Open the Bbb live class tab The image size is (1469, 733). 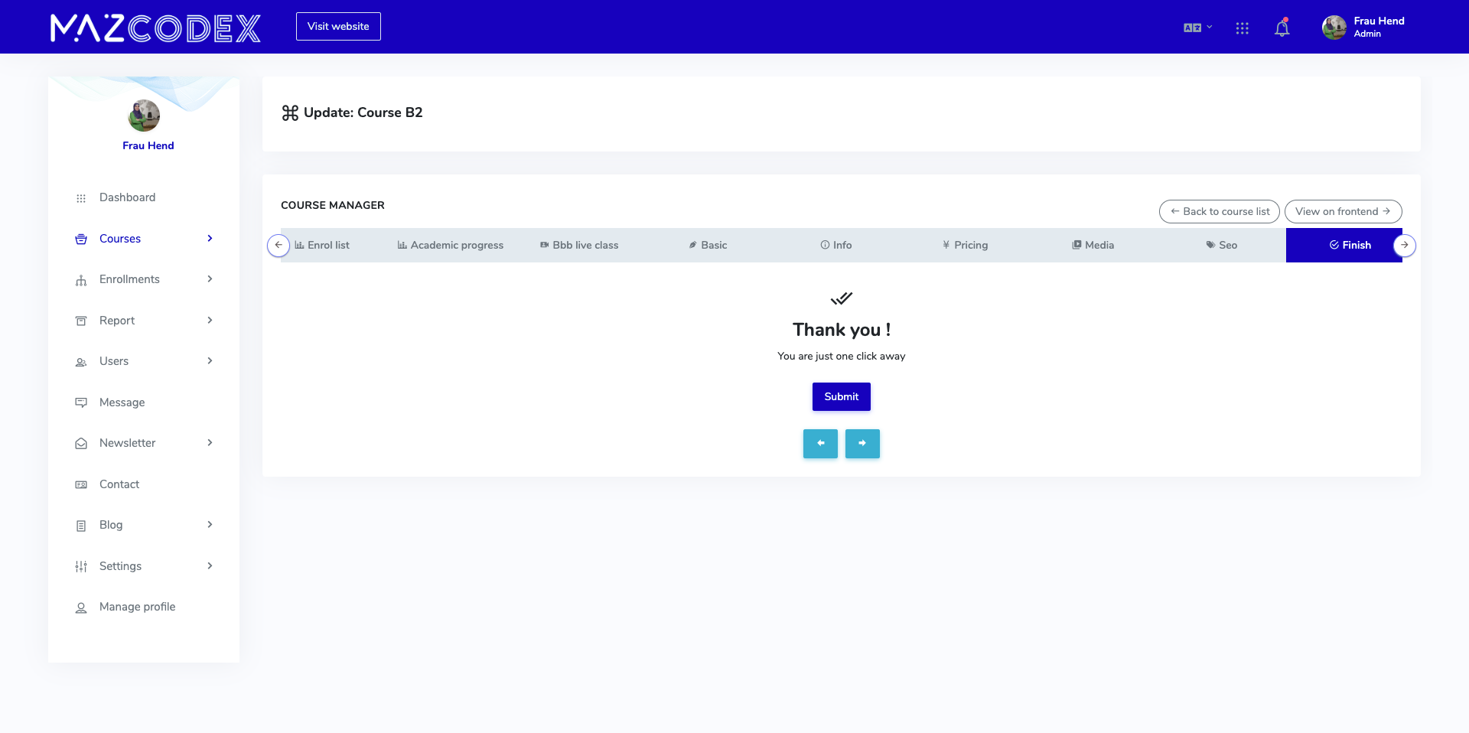tap(579, 245)
